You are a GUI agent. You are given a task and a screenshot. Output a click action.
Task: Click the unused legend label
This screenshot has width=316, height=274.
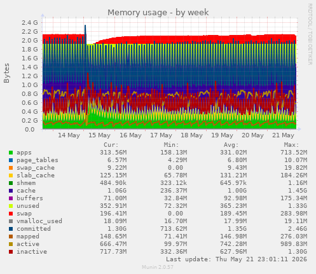(28, 206)
